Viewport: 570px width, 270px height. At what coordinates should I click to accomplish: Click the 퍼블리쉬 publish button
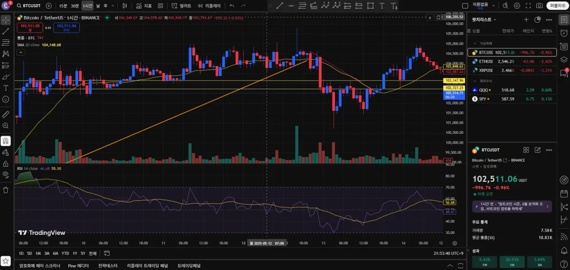pyautogui.click(x=557, y=6)
